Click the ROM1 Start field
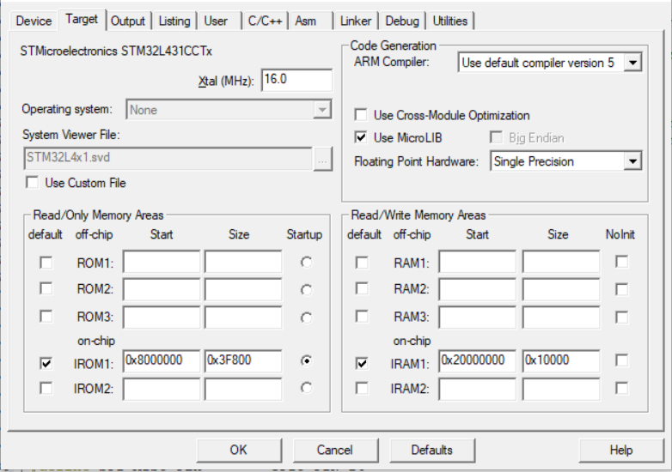This screenshot has height=472, width=672. pos(162,262)
